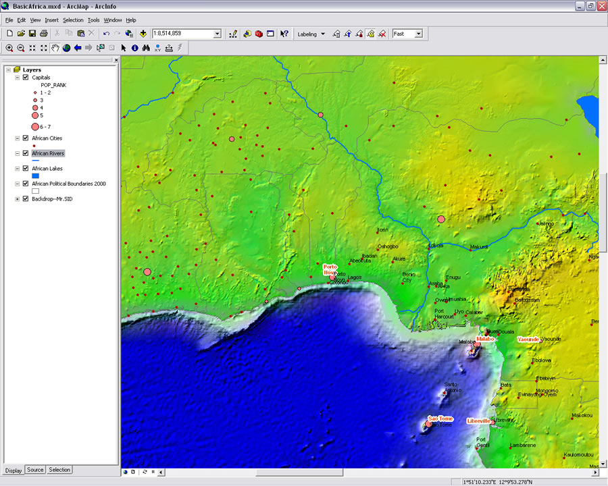Uncheck the African Cities layer
Image resolution: width=608 pixels, height=486 pixels.
point(26,138)
